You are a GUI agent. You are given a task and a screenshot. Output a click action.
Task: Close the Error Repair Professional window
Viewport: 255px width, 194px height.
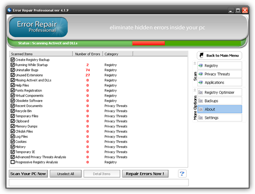click(x=245, y=10)
